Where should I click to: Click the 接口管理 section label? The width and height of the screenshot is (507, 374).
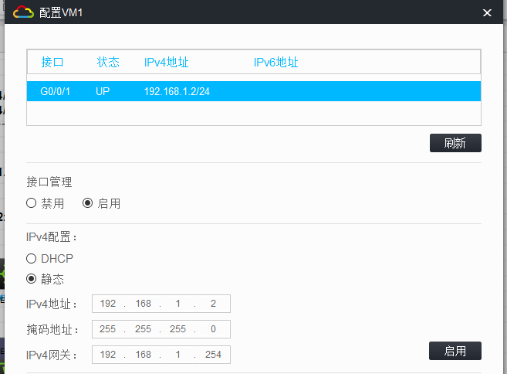49,182
